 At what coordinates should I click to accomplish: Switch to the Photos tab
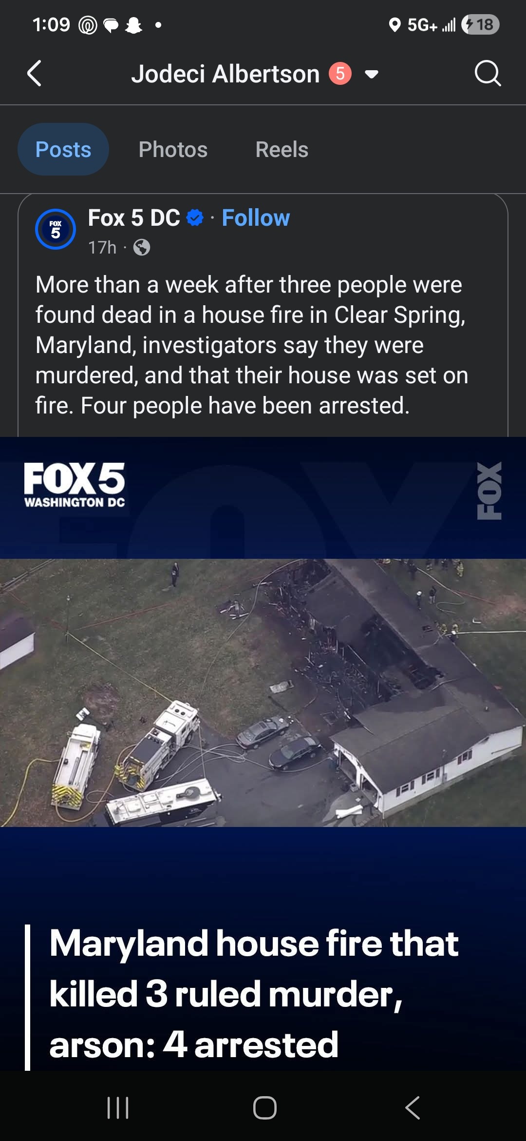point(173,149)
